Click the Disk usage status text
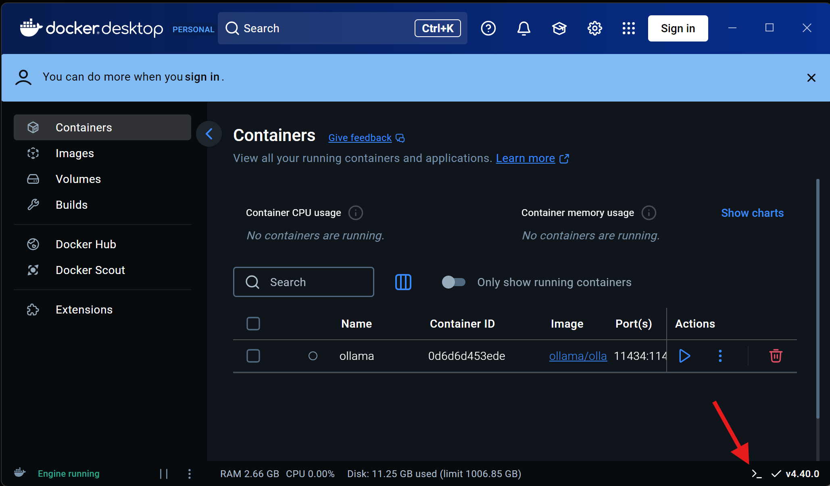830x486 pixels. (x=434, y=474)
